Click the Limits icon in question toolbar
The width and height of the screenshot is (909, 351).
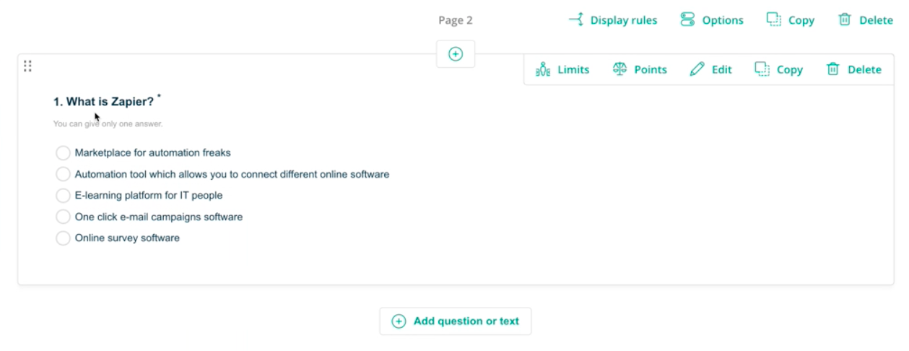543,69
